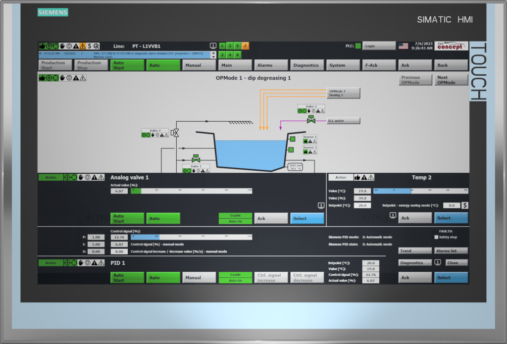Toggle Auto Start for Analog valve 1

click(127, 218)
